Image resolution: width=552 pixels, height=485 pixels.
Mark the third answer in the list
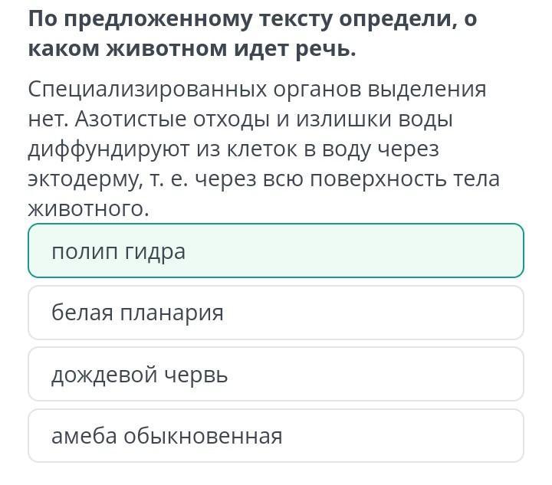pos(275,375)
